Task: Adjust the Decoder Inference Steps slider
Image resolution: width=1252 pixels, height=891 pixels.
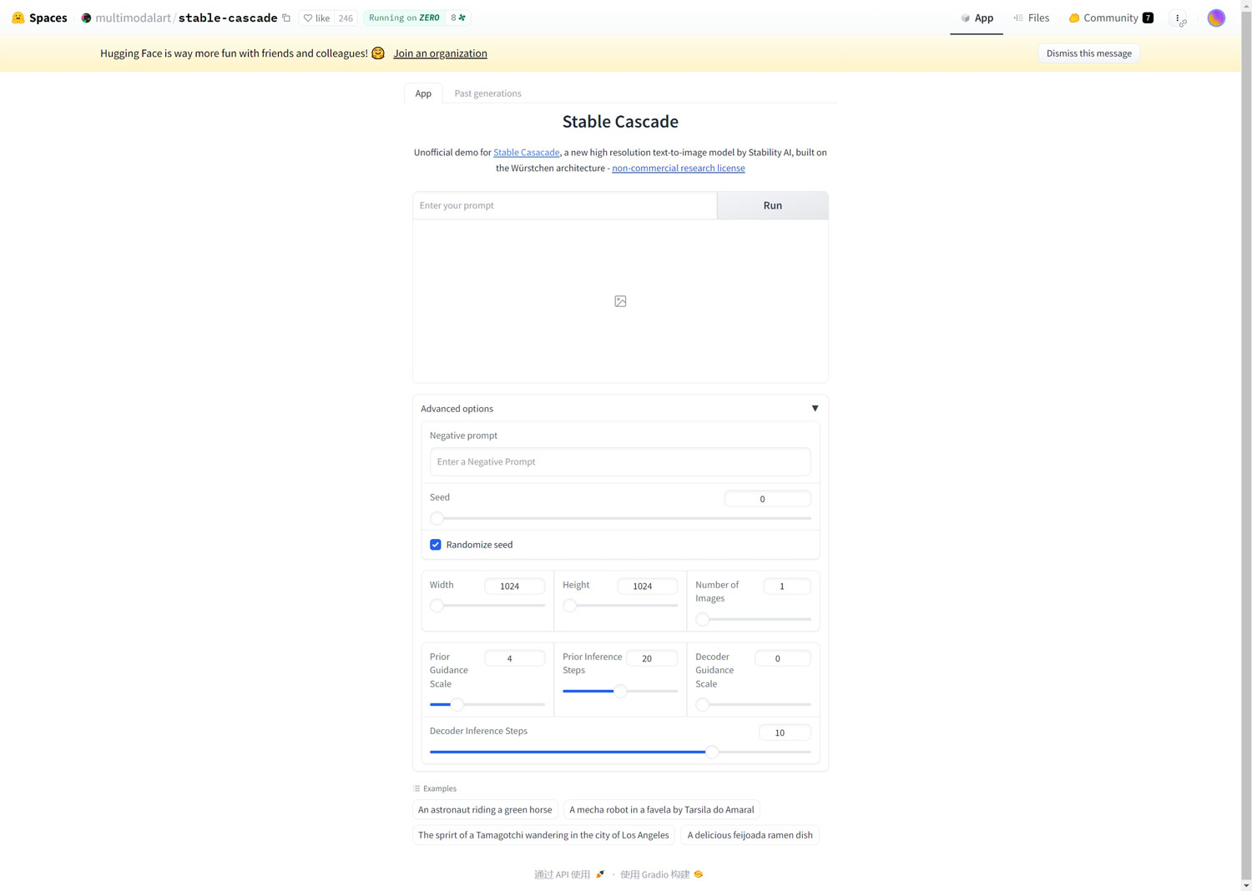Action: 620,752
